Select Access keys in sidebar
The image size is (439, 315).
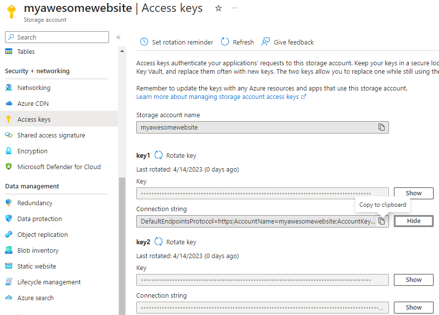click(34, 119)
